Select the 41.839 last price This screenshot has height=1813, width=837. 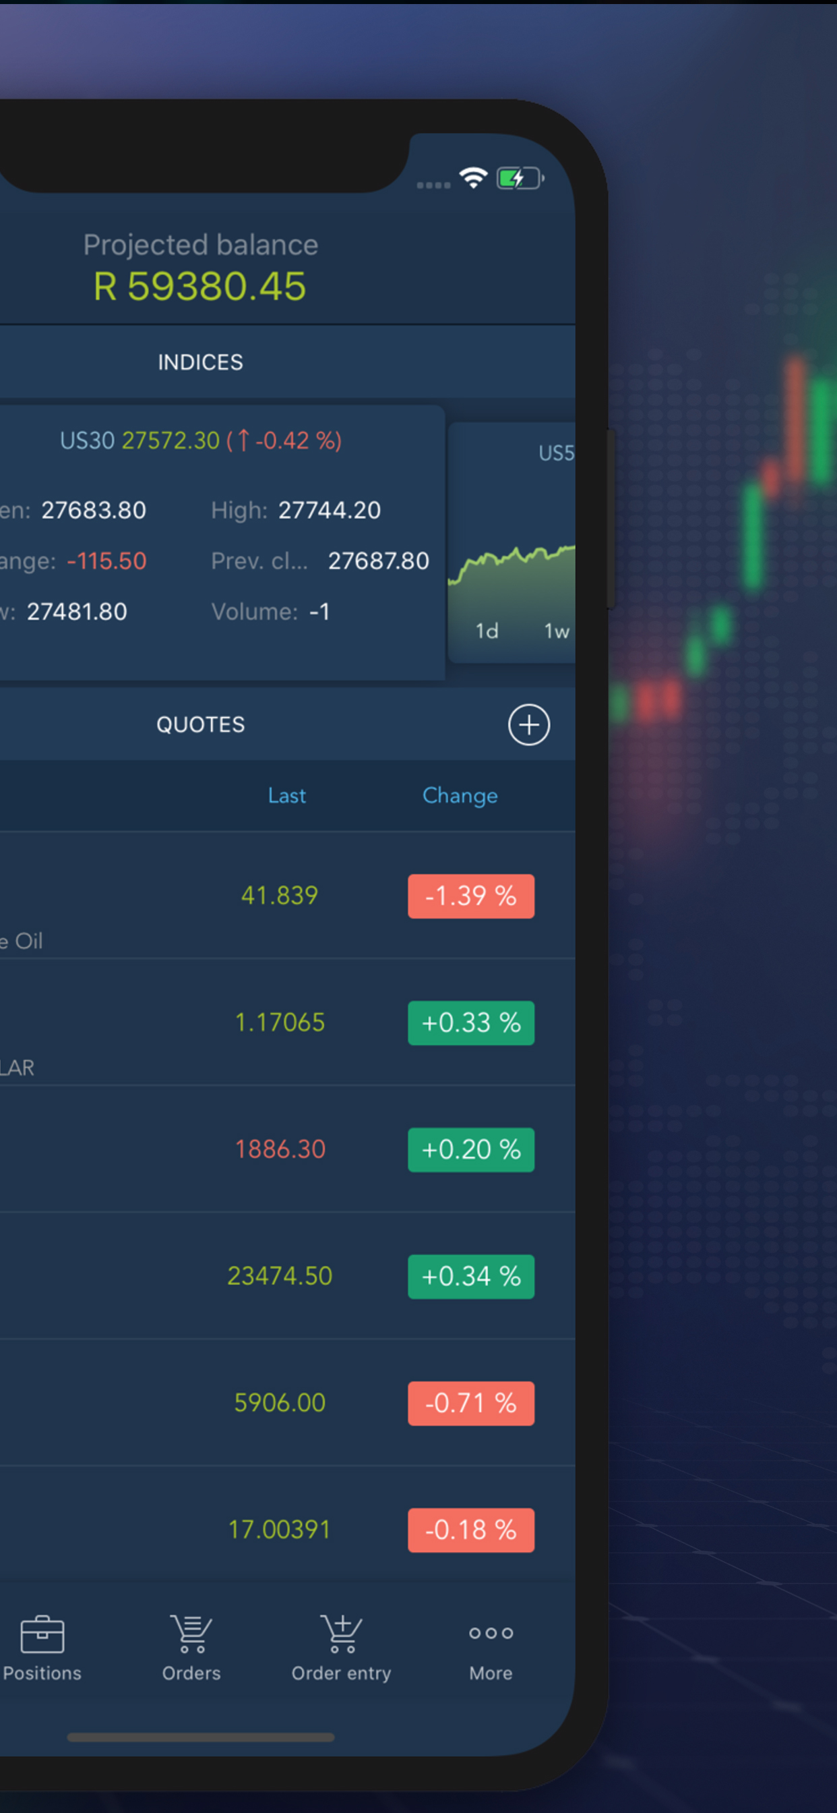click(x=280, y=895)
